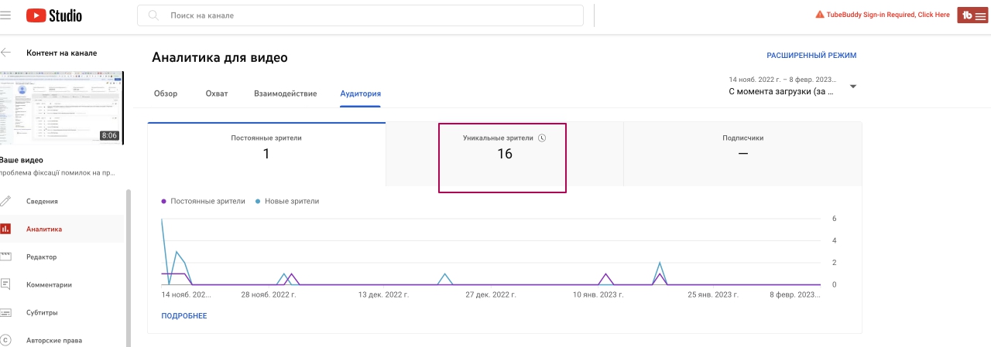
Task: Switch to the Обзор tab
Action: point(166,94)
